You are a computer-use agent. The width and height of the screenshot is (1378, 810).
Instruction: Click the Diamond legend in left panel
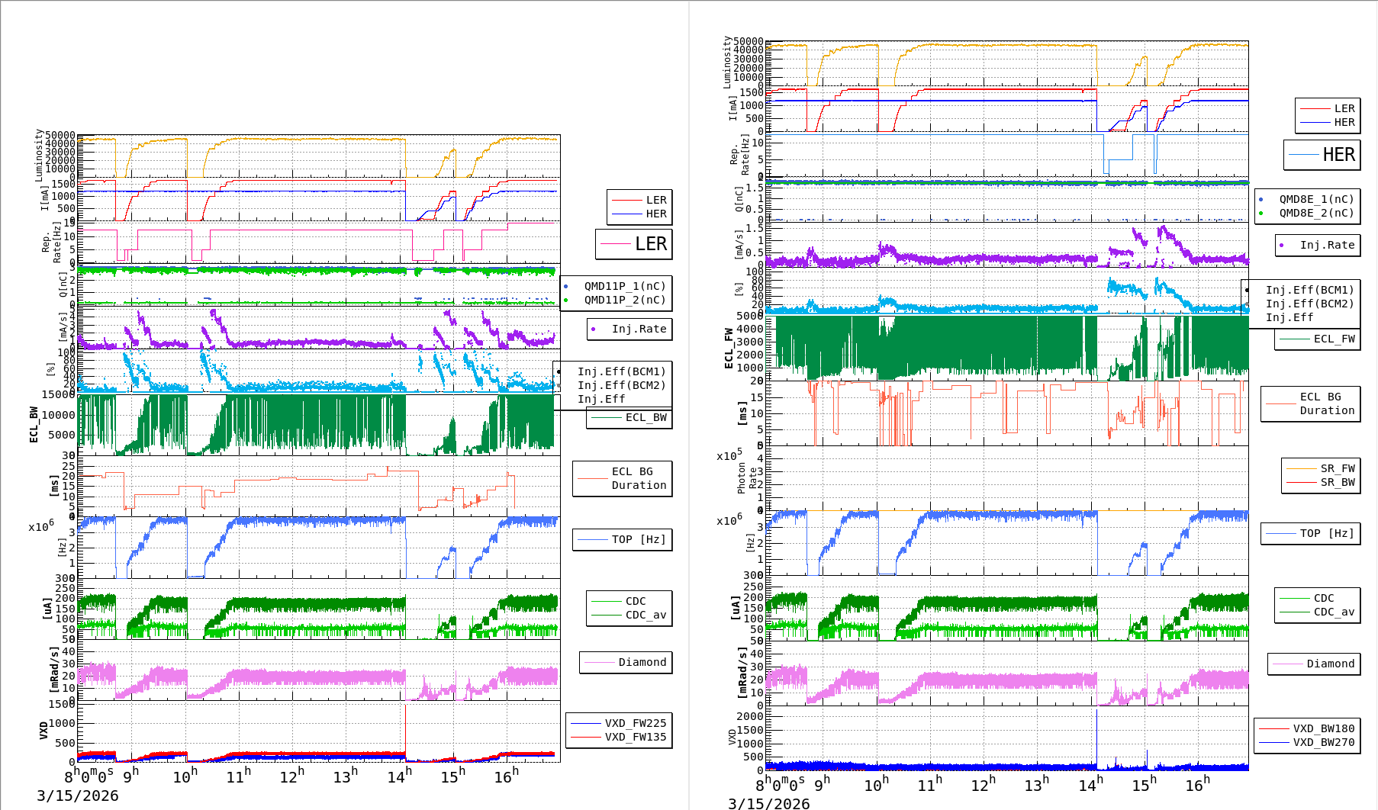[626, 663]
